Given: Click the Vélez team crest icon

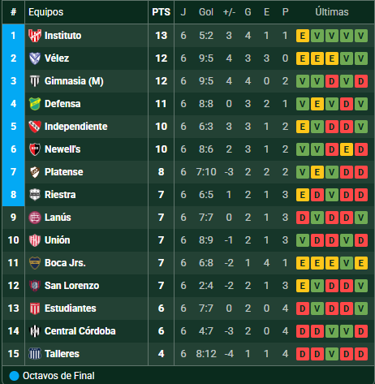Looking at the screenshot, I should [x=35, y=58].
